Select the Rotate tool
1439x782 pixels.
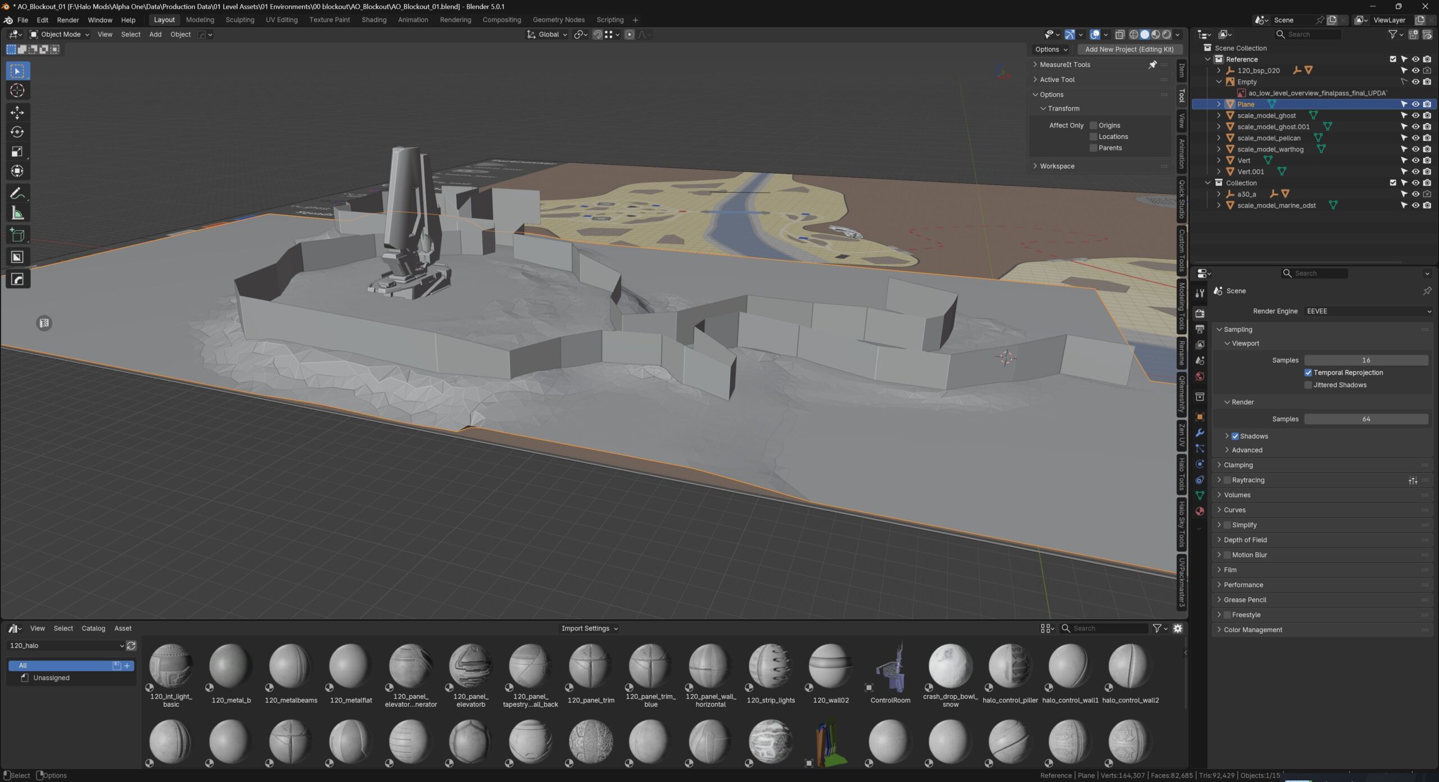(x=17, y=132)
